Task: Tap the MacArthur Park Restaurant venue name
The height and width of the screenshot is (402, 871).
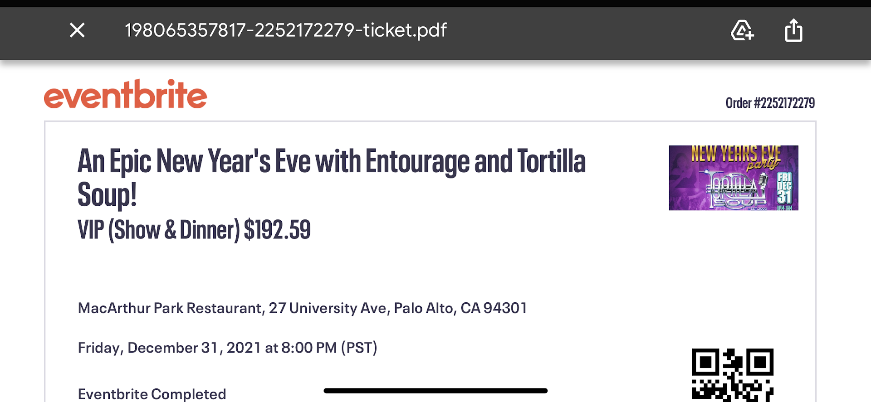Action: click(x=171, y=308)
